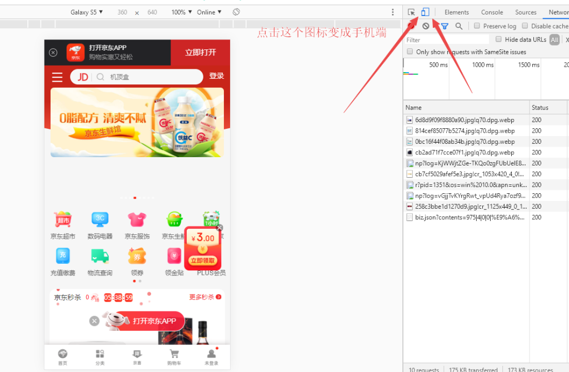The height and width of the screenshot is (372, 569).
Task: Click the clear network log icon
Action: pos(426,26)
